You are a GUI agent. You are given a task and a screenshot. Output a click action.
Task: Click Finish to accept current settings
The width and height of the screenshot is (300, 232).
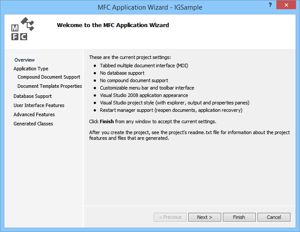click(239, 217)
